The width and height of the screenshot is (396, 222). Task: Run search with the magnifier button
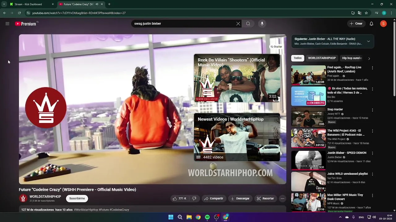pos(248,24)
